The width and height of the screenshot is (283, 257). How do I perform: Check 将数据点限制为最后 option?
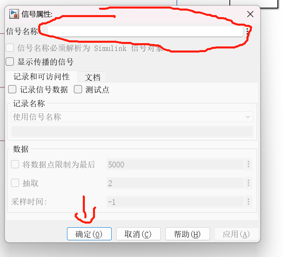pos(15,164)
